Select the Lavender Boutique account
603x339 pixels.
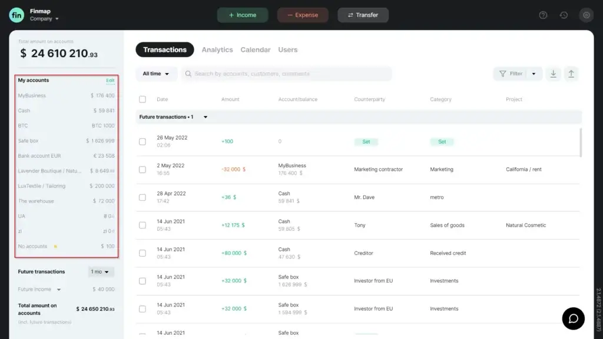coord(66,171)
